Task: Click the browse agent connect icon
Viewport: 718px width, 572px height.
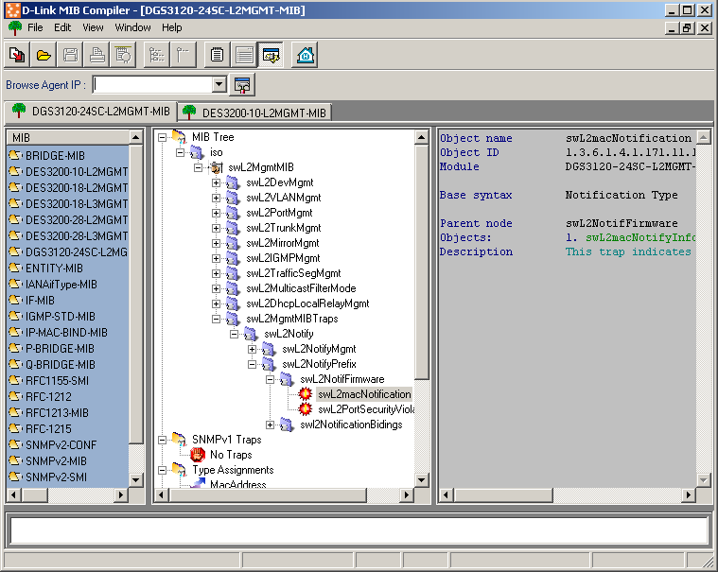Action: coord(242,85)
